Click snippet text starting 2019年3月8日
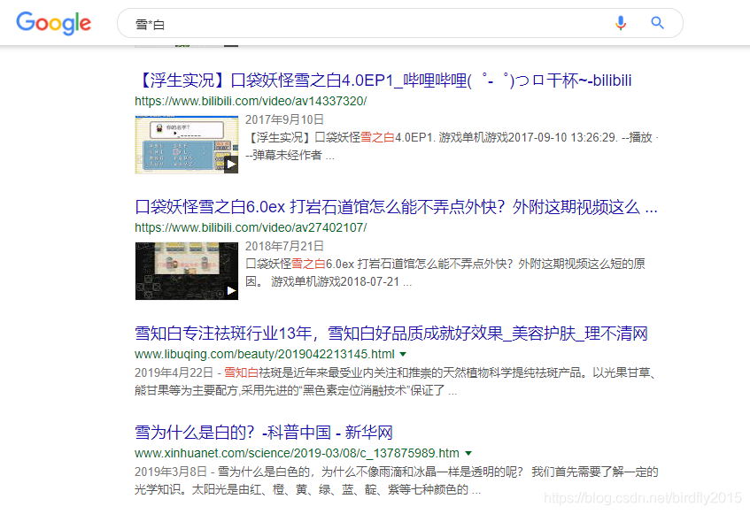Image resolution: width=750 pixels, height=514 pixels. [x=396, y=480]
